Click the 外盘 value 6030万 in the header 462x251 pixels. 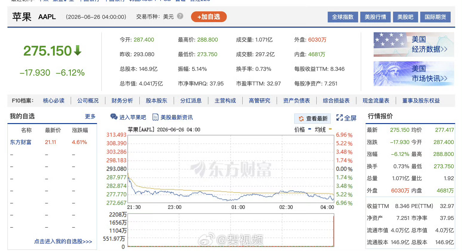317,40
